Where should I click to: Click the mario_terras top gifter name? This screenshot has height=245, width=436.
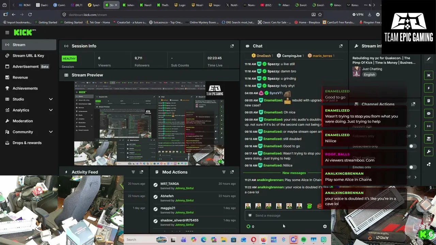(x=322, y=55)
